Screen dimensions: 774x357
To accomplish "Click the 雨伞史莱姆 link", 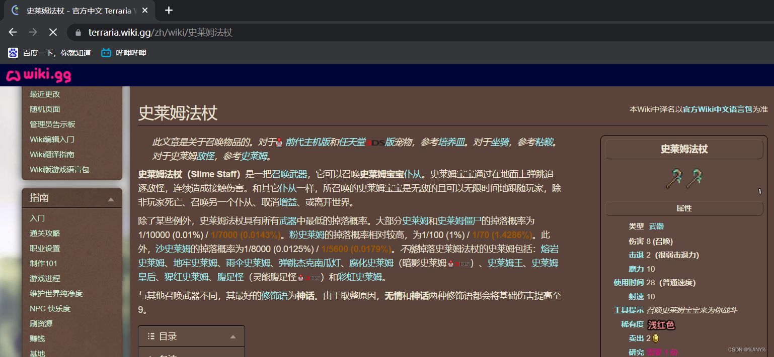I will click(x=249, y=263).
